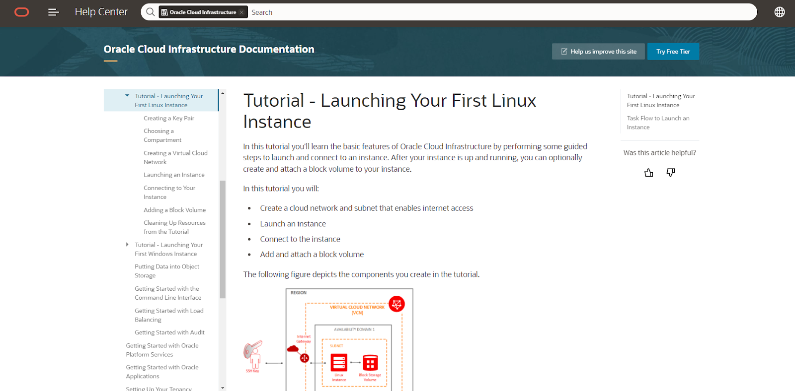Click inside the Search input field
The width and height of the screenshot is (795, 391).
[x=501, y=12]
